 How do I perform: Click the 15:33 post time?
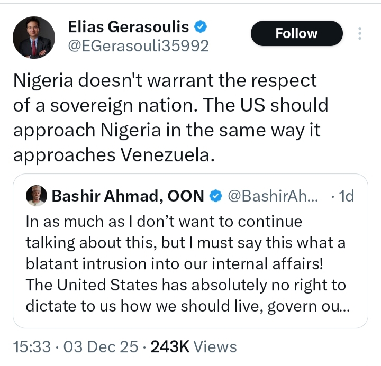(x=32, y=346)
